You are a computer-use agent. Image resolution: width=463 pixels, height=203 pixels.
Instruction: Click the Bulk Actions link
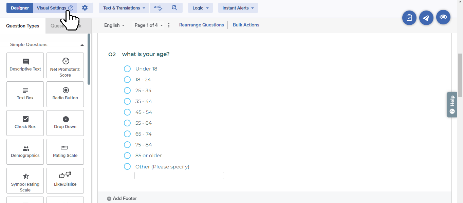point(246,25)
